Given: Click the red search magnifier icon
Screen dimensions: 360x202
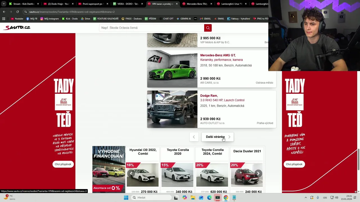Looking at the screenshot, I should (x=208, y=28).
